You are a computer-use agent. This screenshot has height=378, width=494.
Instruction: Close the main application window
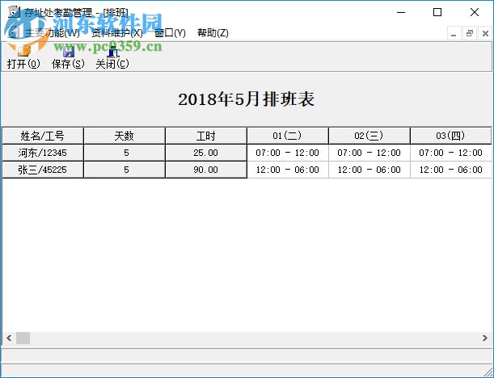coord(474,12)
